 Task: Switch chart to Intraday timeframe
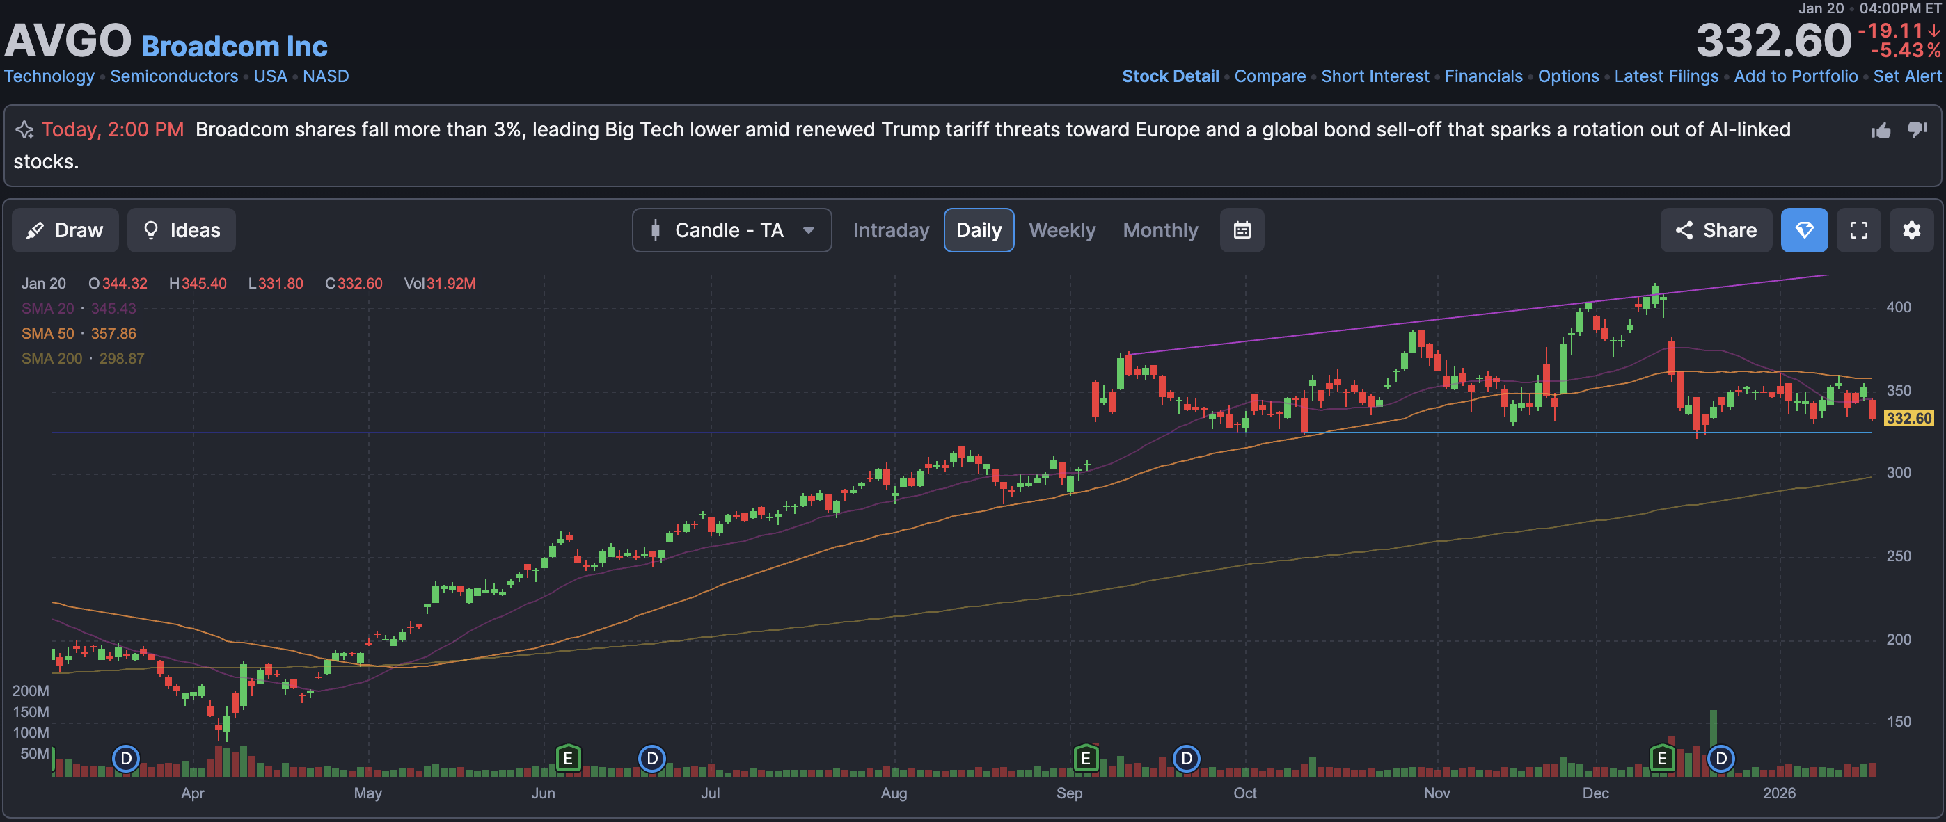pyautogui.click(x=891, y=230)
